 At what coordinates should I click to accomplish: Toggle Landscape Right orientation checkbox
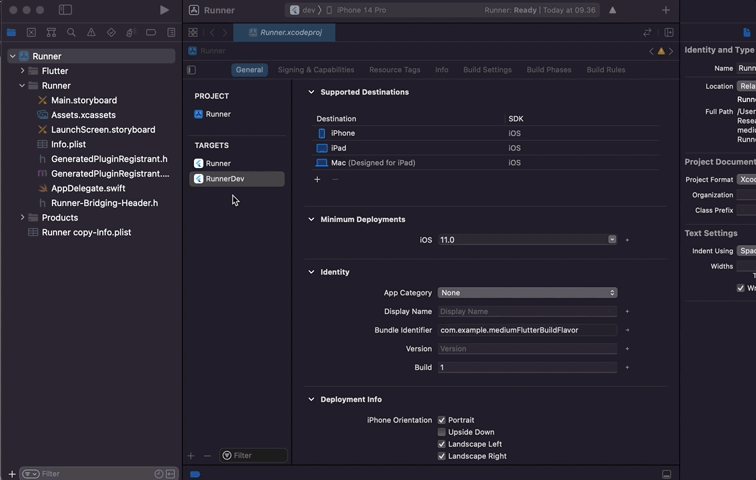pos(441,457)
